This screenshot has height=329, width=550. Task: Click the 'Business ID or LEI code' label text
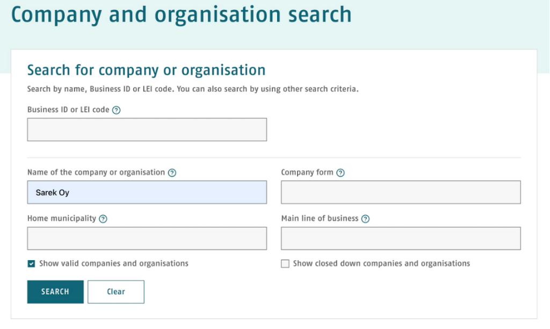click(x=68, y=110)
